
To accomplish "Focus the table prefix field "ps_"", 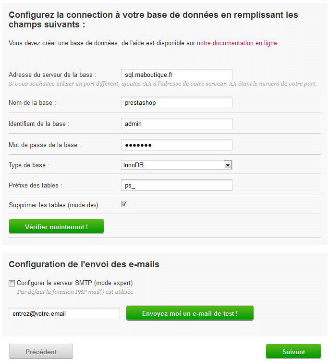I will [176, 185].
